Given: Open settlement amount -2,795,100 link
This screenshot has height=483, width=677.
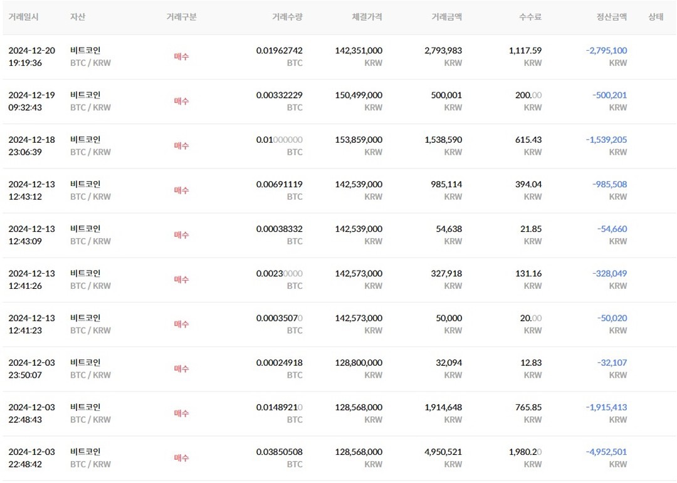Looking at the screenshot, I should [x=606, y=51].
